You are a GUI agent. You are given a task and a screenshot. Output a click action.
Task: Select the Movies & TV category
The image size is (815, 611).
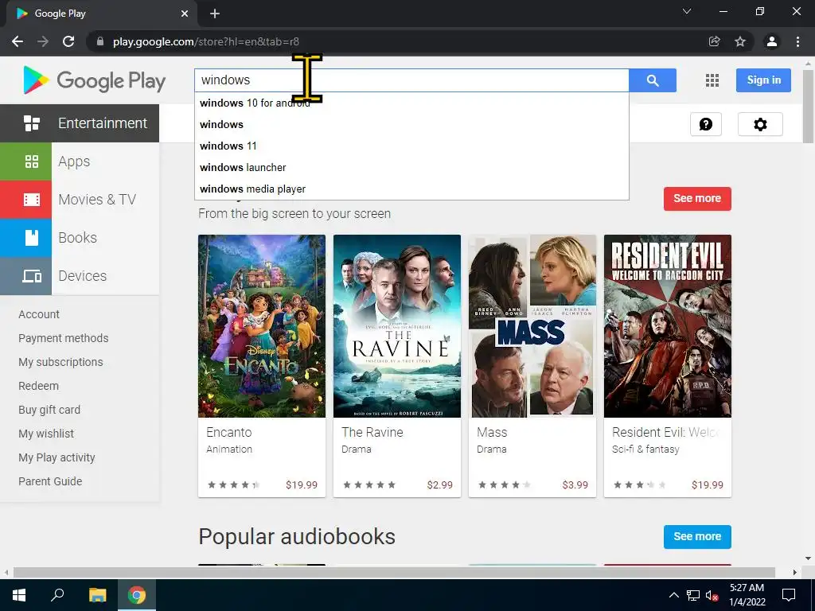click(80, 200)
